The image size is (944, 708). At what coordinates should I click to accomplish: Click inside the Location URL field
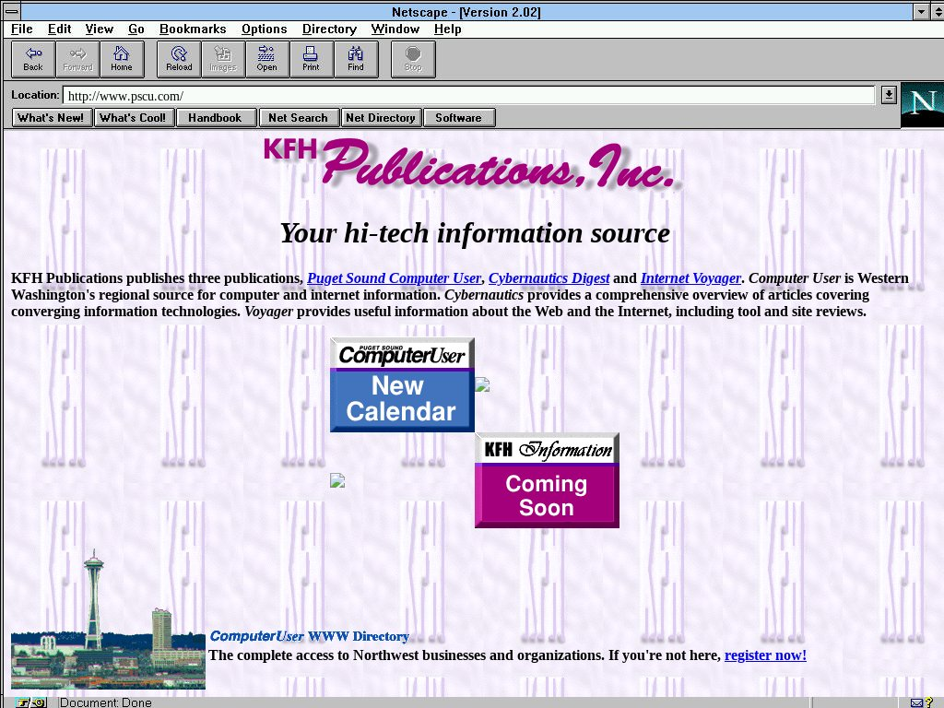pyautogui.click(x=468, y=95)
